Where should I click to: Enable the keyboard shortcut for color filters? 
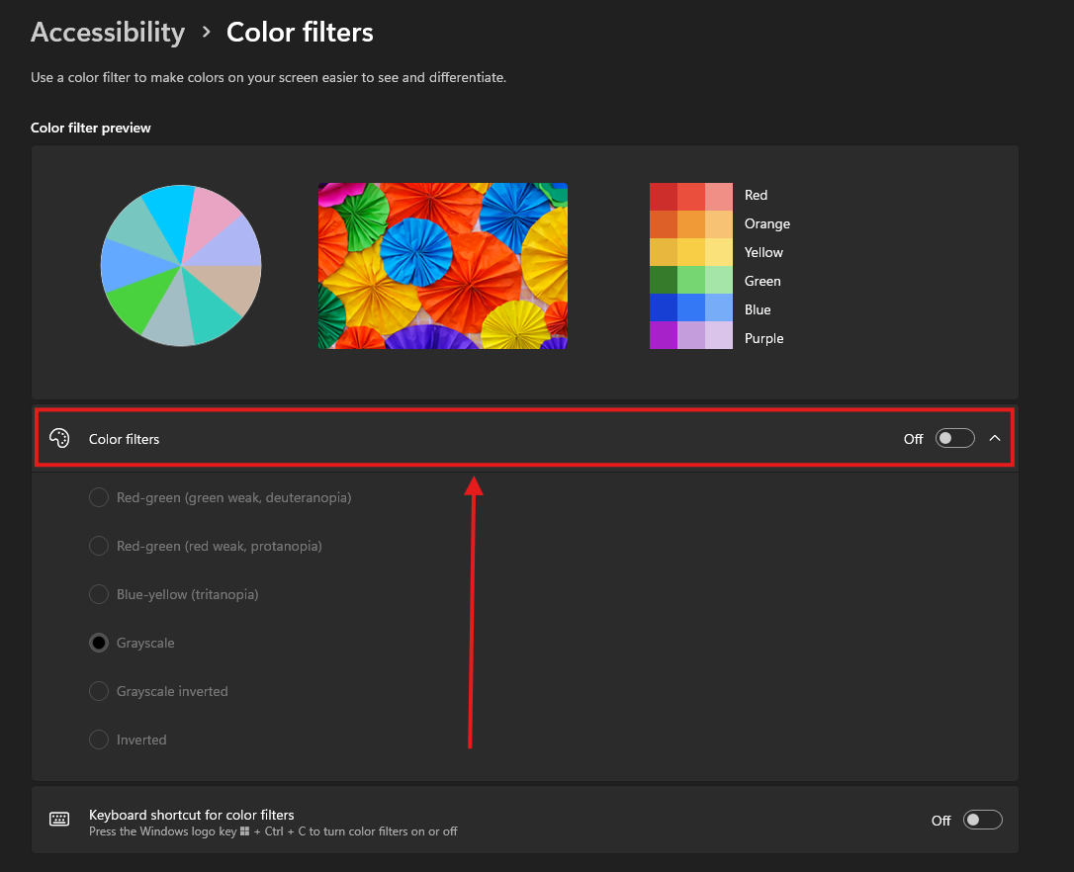pyautogui.click(x=982, y=820)
